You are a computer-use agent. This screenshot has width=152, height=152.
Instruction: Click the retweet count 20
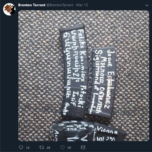coord(48,148)
